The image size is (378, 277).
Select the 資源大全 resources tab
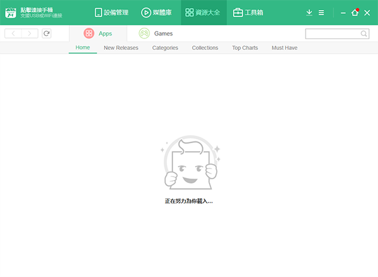[x=203, y=13]
